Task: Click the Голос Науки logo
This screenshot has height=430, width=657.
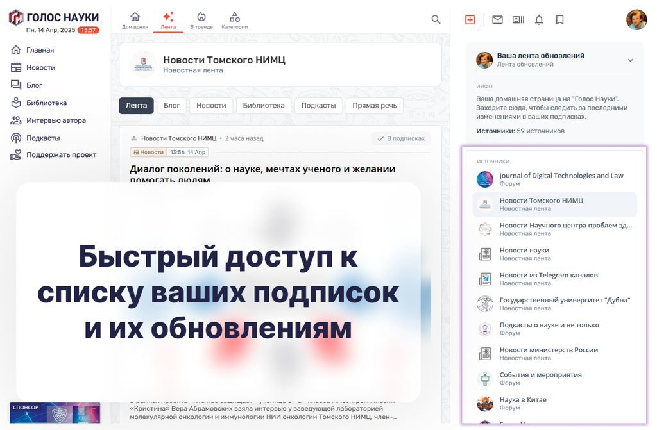Action: 54,17
